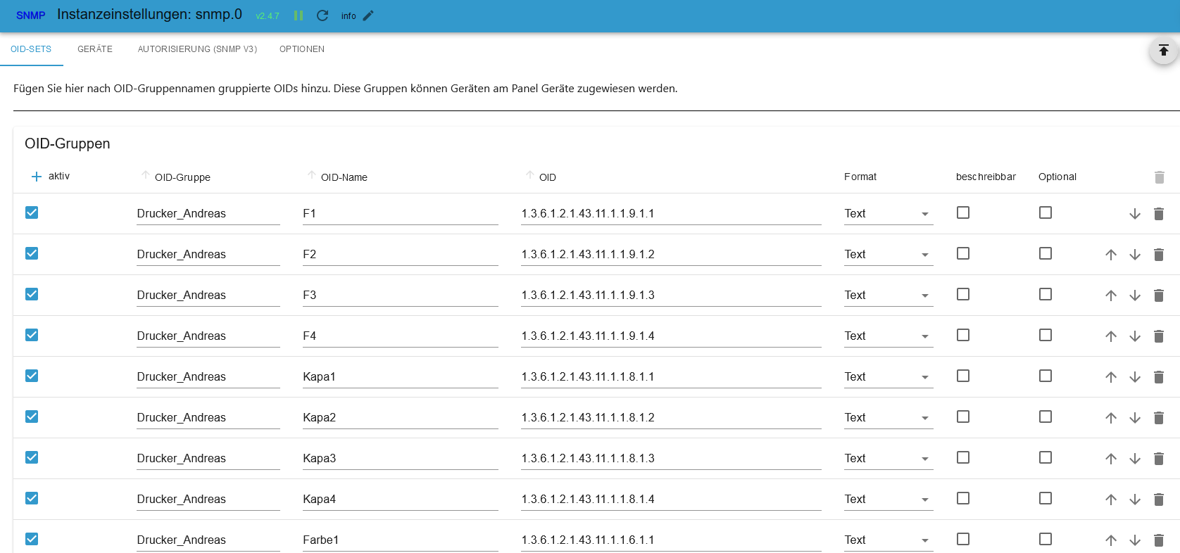This screenshot has height=553, width=1180.
Task: Delete the Kapa3 row
Action: [x=1159, y=459]
